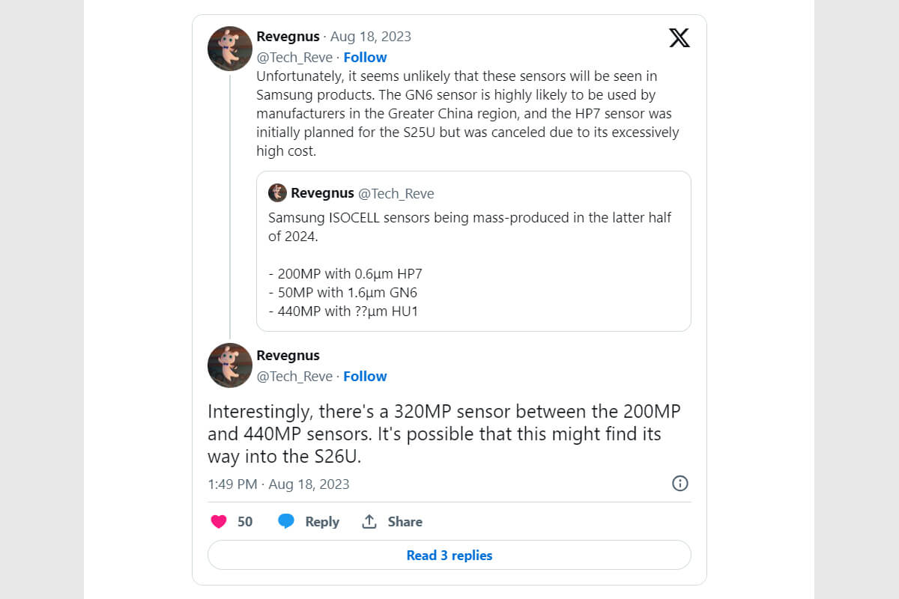
Task: Click the Share text label
Action: (405, 522)
